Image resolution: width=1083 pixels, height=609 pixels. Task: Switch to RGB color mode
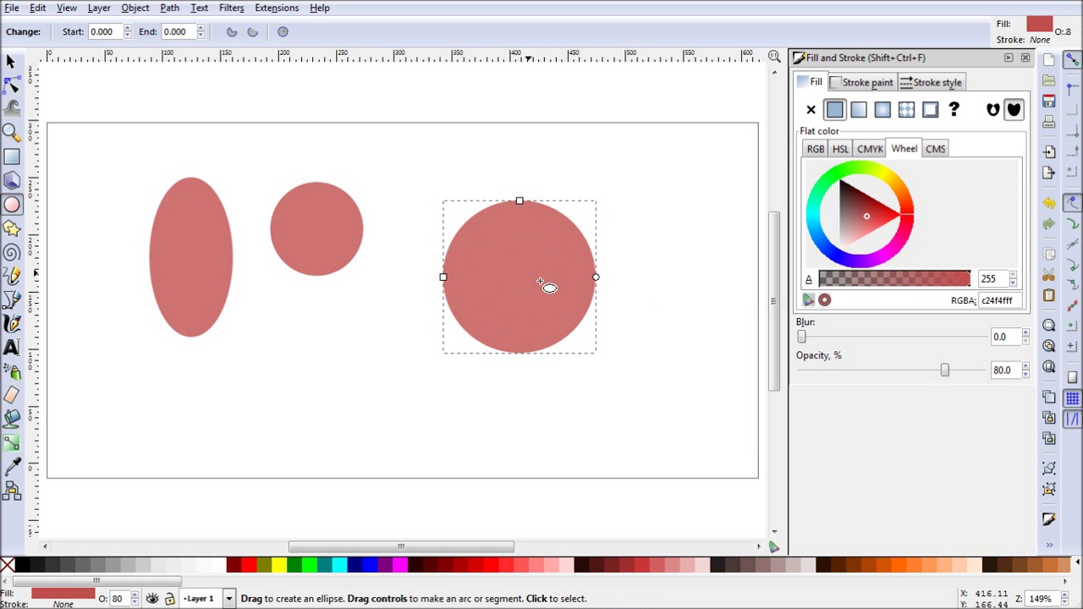pyautogui.click(x=816, y=149)
